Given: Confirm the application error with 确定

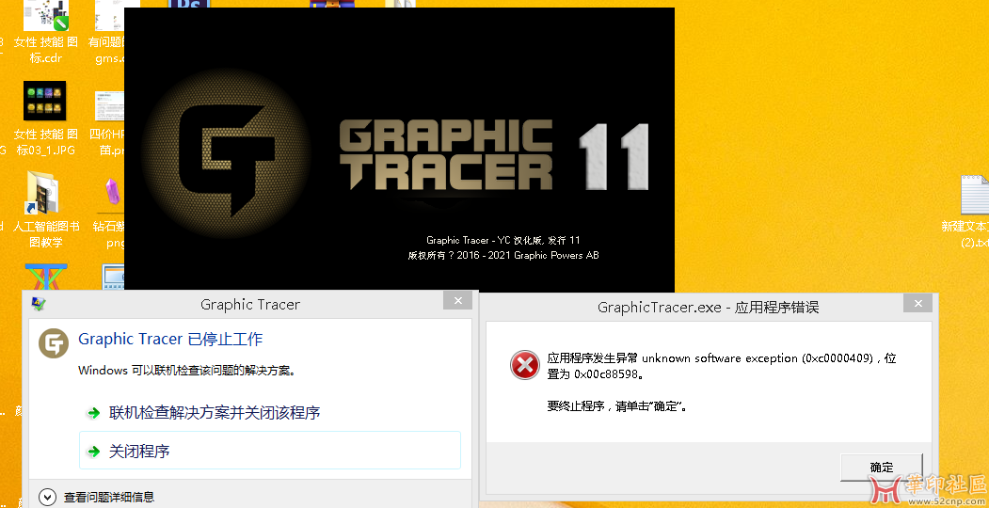Looking at the screenshot, I should 881,467.
